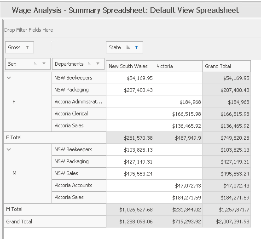Image resolution: width=261 pixels, height=239 pixels.
Task: Click the $103,825.13 New South Wales cell
Action: coord(130,150)
